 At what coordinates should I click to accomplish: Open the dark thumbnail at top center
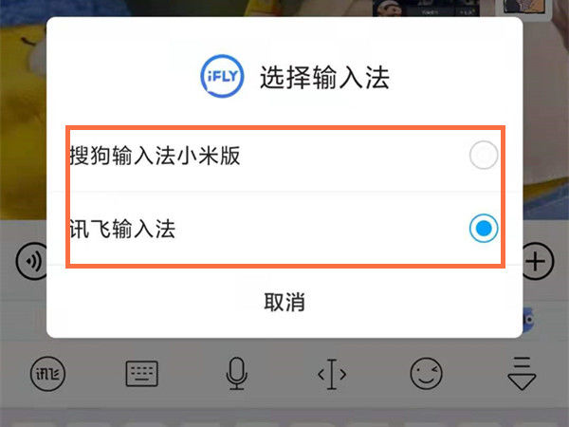point(426,8)
